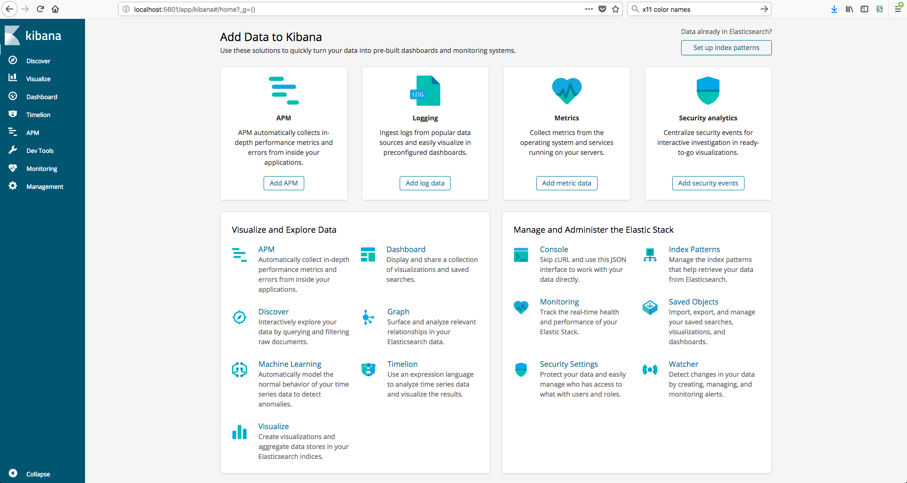Screen dimensions: 907x483
Task: Open page actions three-dot menu in address bar
Action: [x=589, y=9]
